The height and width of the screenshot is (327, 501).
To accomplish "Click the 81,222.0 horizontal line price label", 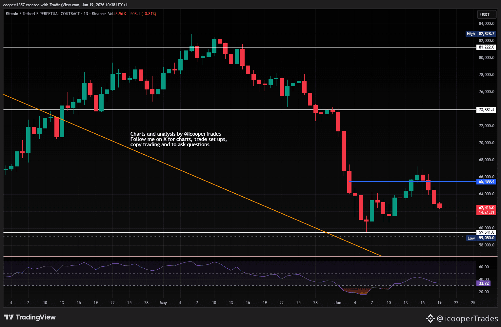I will [x=487, y=47].
